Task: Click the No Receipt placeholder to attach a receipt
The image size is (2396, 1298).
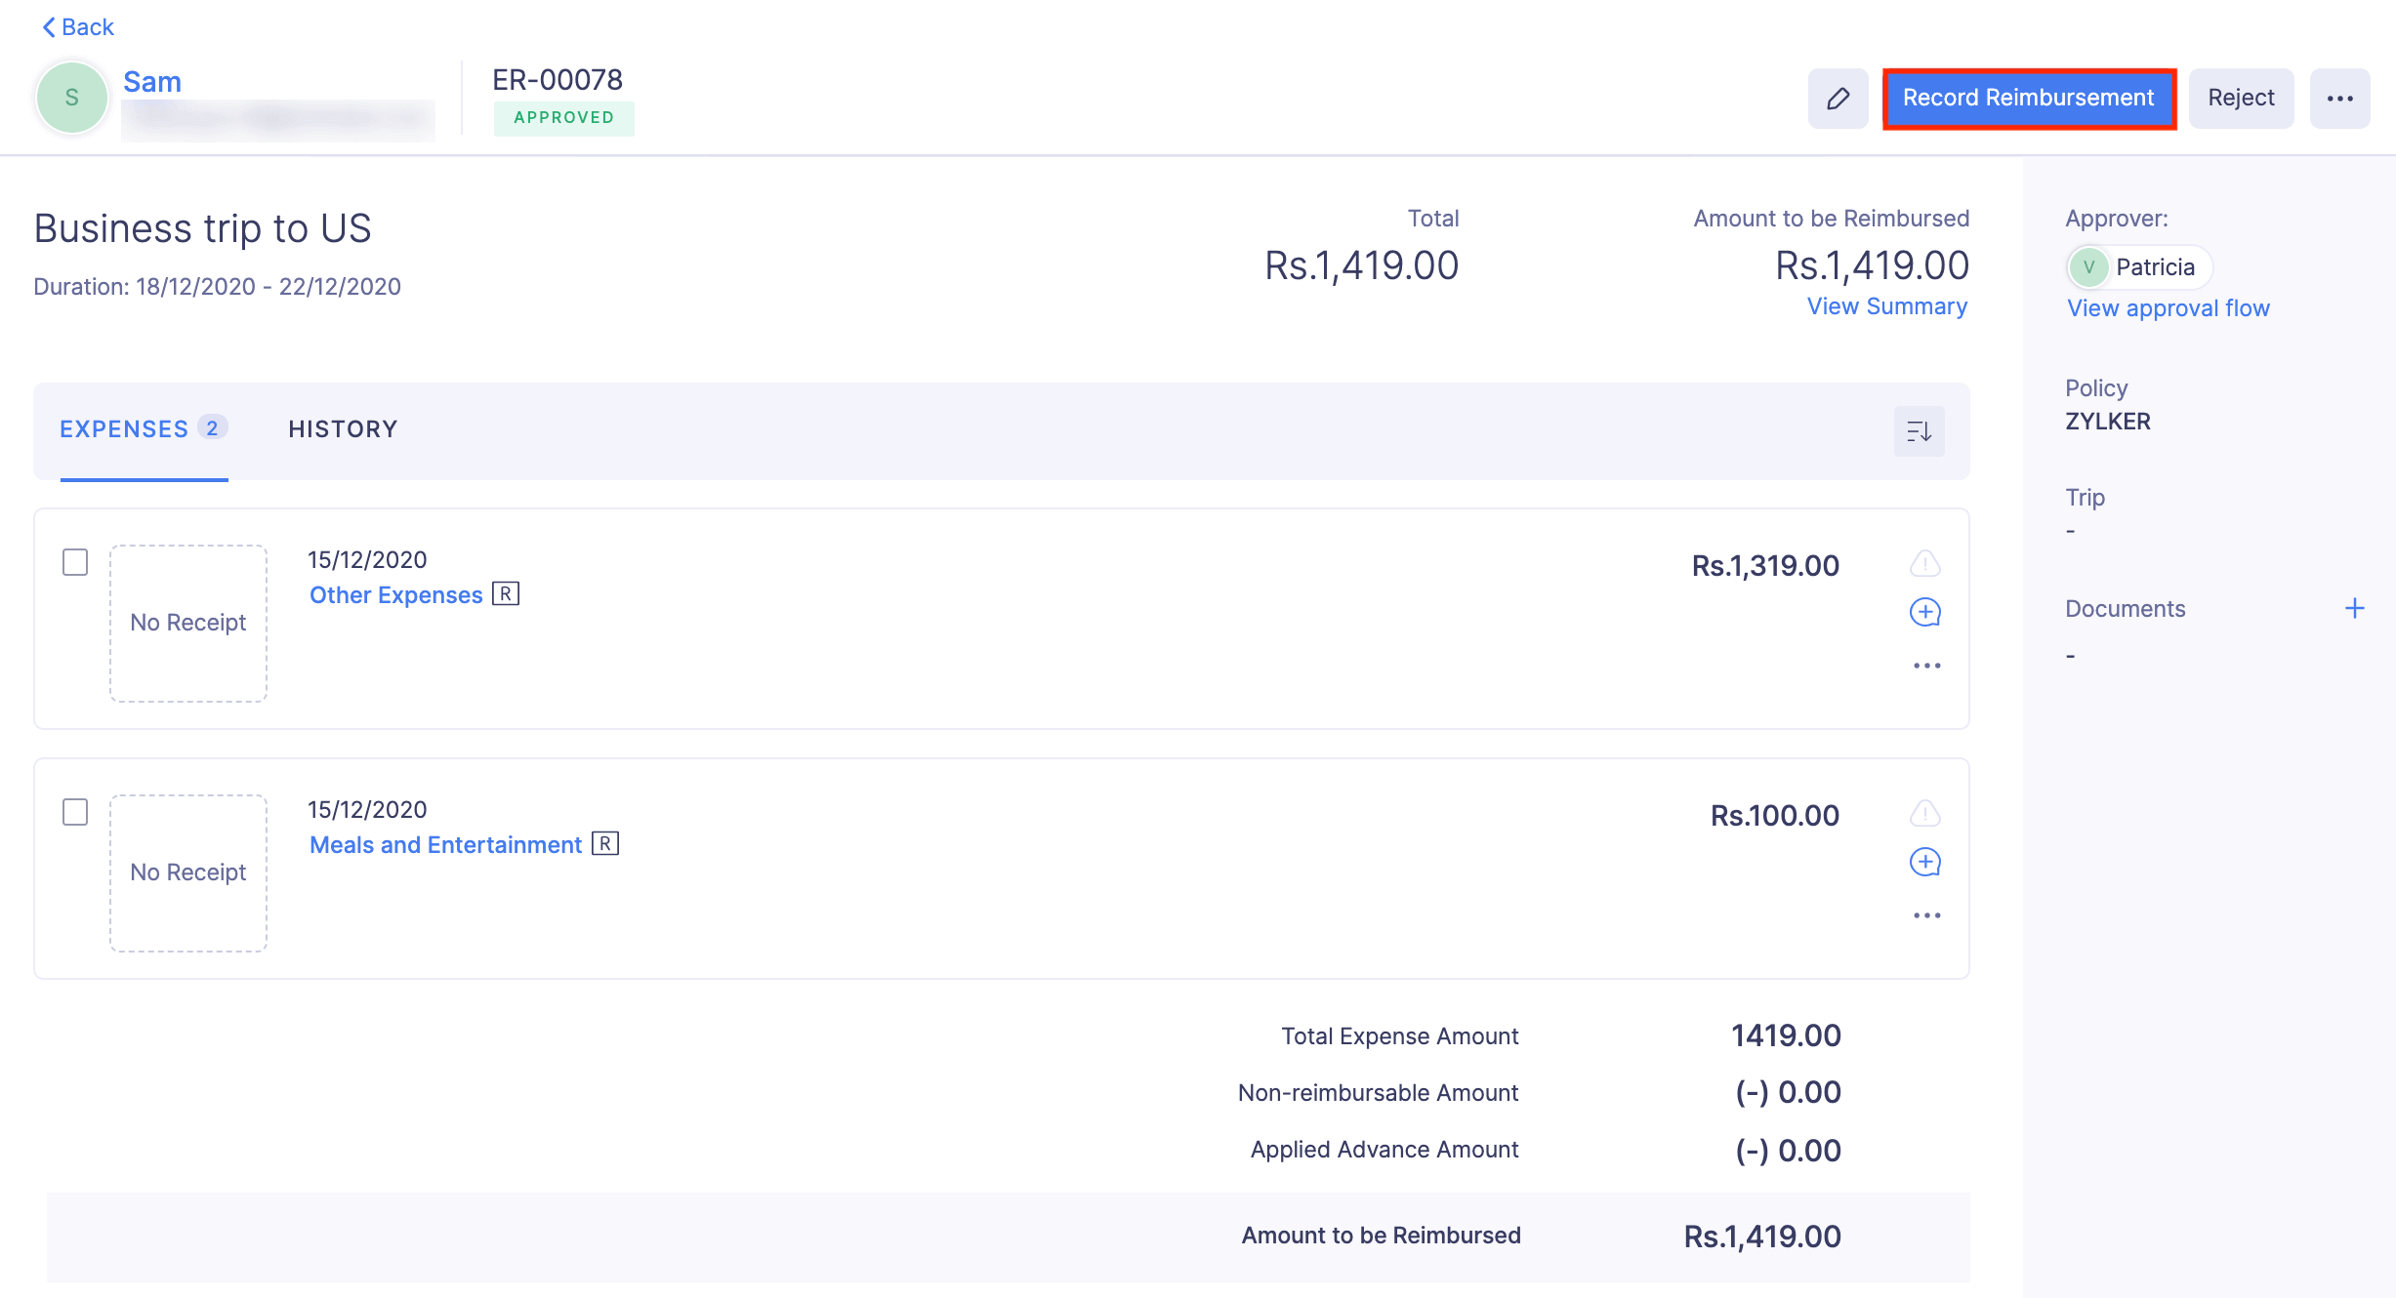Action: pos(187,622)
